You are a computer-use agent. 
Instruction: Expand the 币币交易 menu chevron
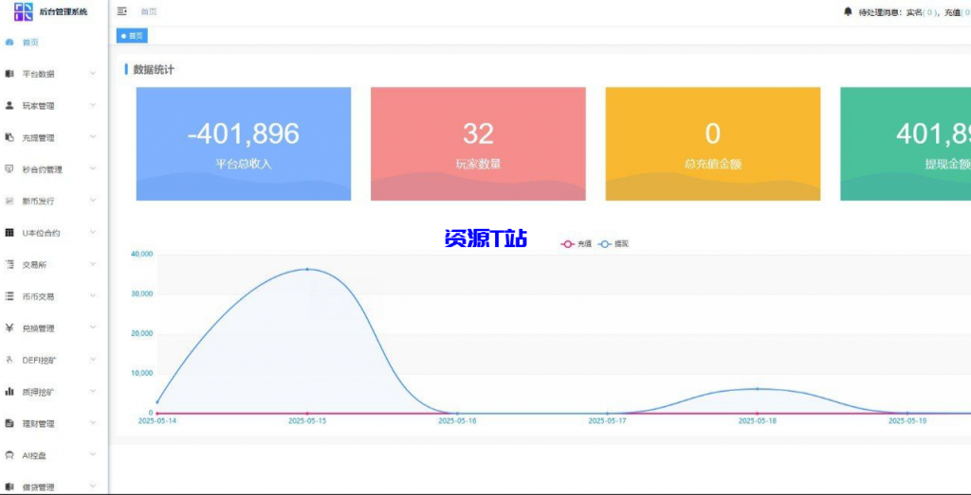pyautogui.click(x=93, y=296)
